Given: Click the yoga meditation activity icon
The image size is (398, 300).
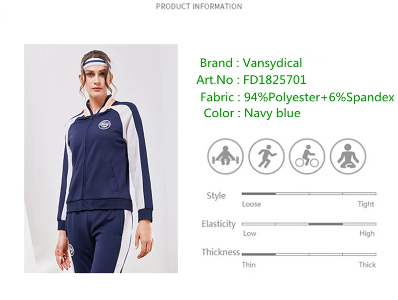Looking at the screenshot, I should (x=348, y=156).
